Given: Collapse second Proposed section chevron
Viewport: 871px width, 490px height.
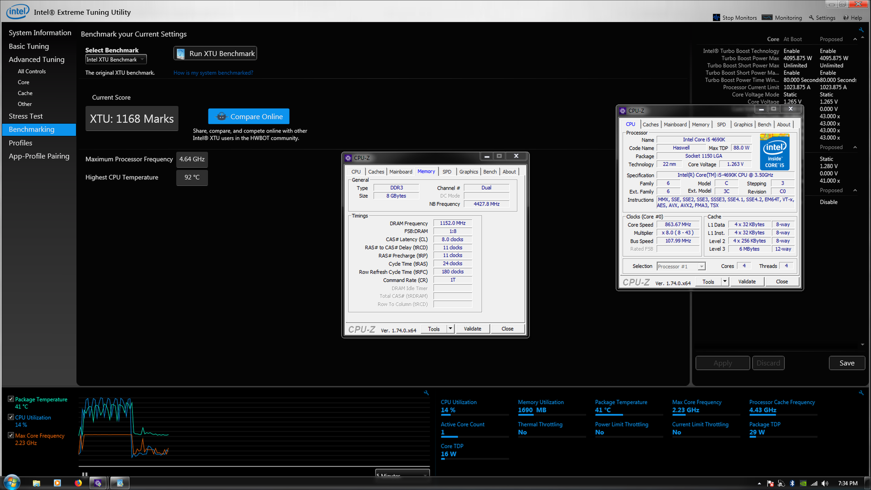Looking at the screenshot, I should coord(855,147).
